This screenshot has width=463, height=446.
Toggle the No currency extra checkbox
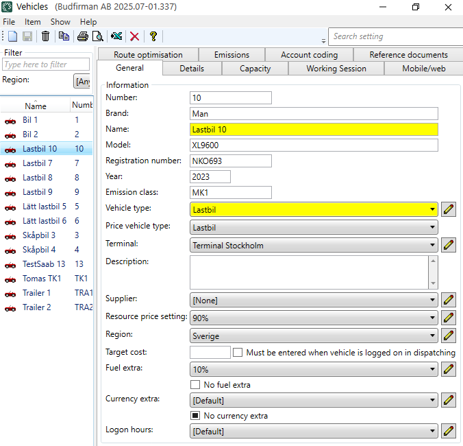tap(195, 416)
